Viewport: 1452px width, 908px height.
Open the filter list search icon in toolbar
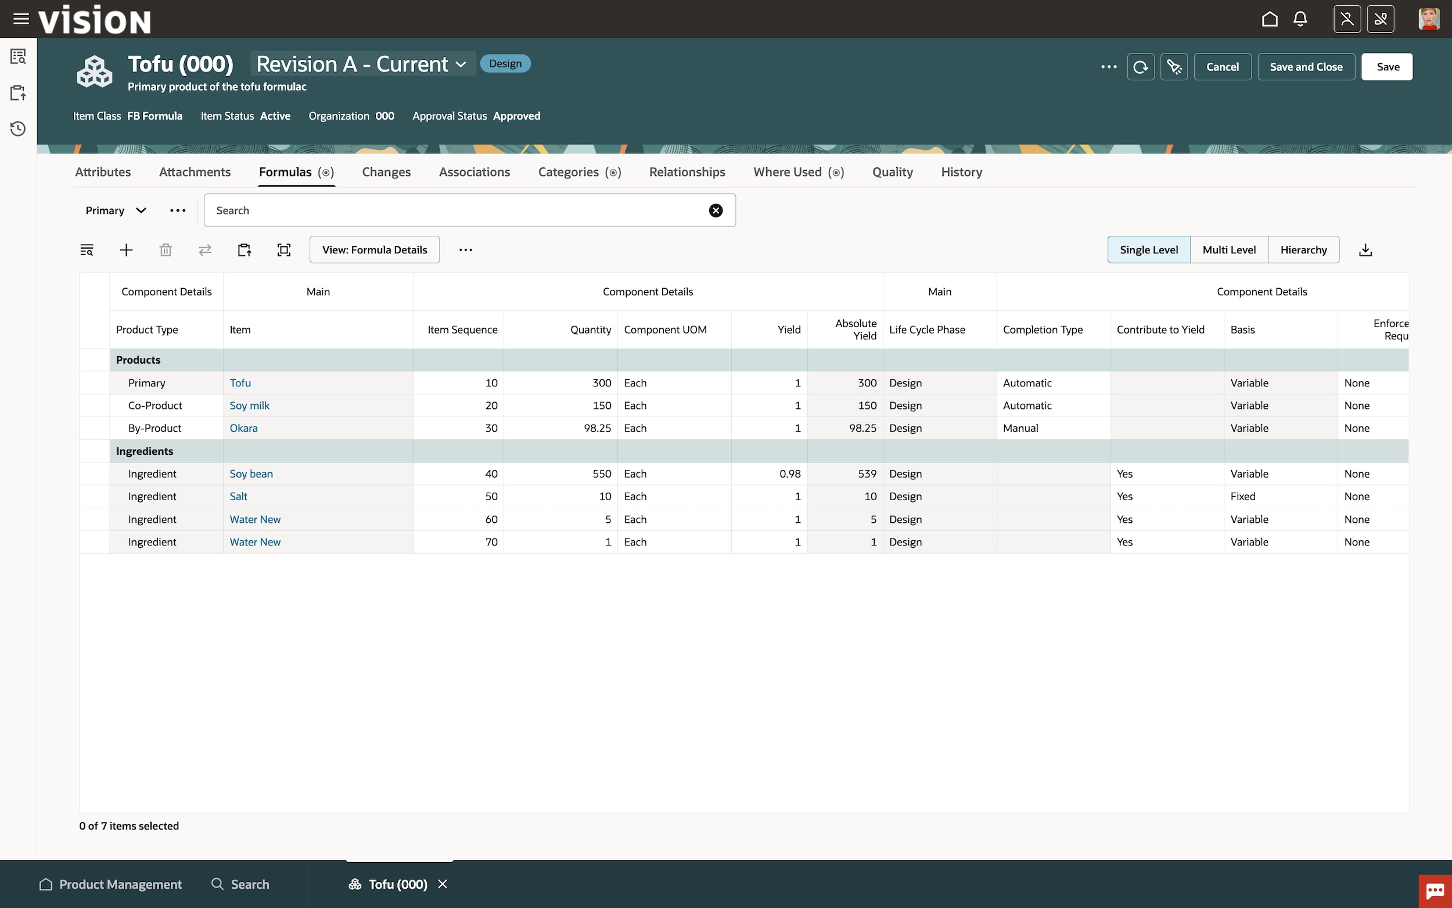[87, 250]
